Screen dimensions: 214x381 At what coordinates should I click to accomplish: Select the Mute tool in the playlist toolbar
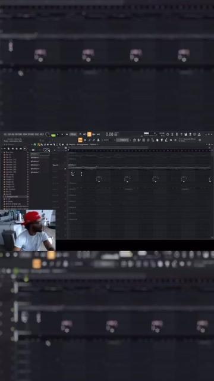[x=48, y=144]
